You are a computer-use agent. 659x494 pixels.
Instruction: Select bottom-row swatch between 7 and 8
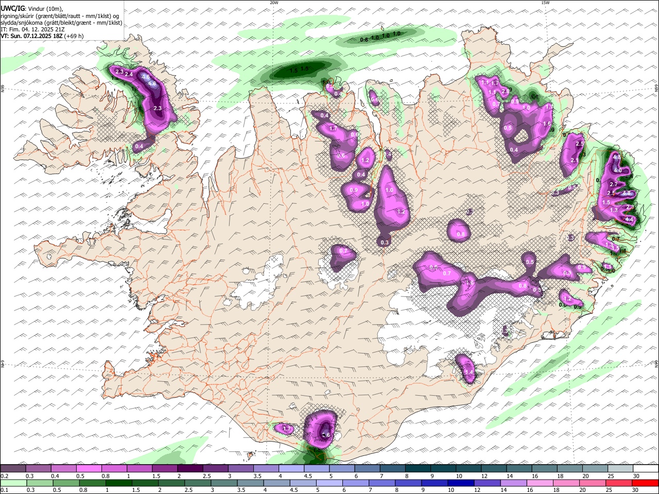tap(382, 483)
